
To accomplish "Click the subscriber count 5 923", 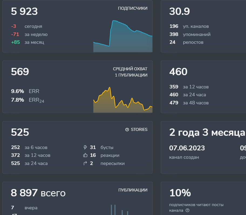I will (24, 11).
